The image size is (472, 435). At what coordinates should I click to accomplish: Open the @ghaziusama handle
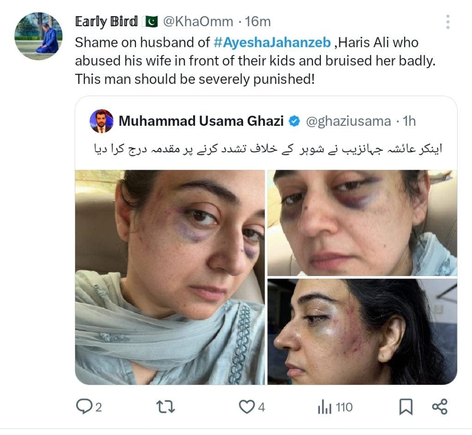pyautogui.click(x=348, y=121)
